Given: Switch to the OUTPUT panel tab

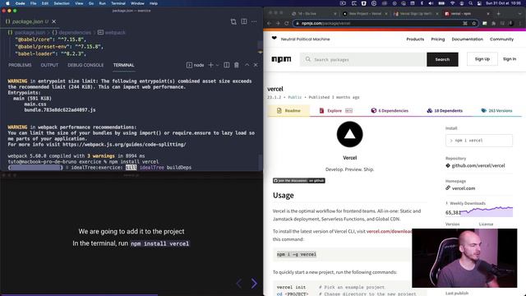Looking at the screenshot, I should pos(49,65).
